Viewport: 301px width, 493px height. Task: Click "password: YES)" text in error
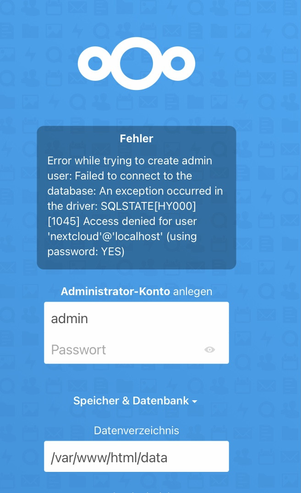pyautogui.click(x=86, y=251)
